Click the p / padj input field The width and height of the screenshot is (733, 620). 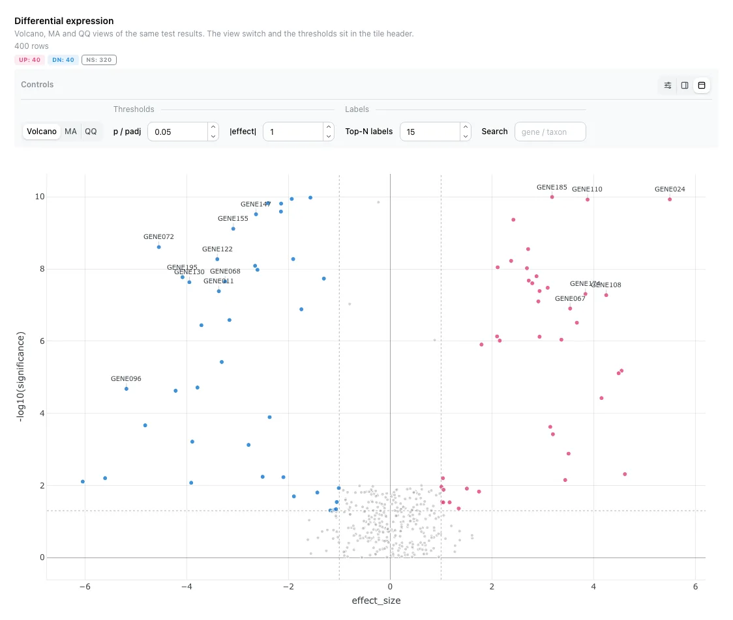pos(178,132)
